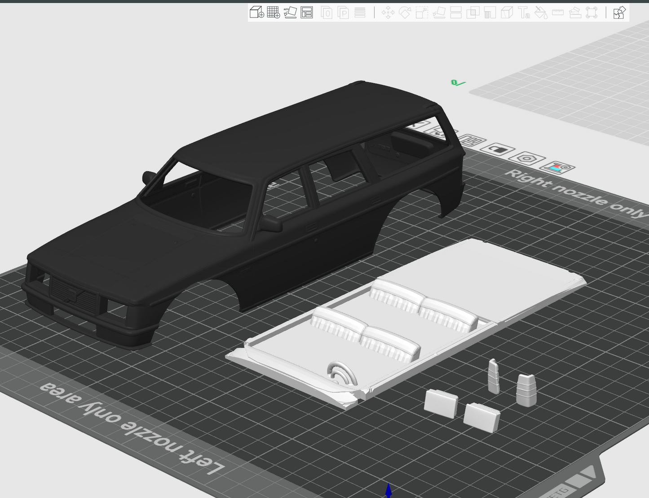
Task: Open the Variable layer height tool
Action: tap(360, 12)
